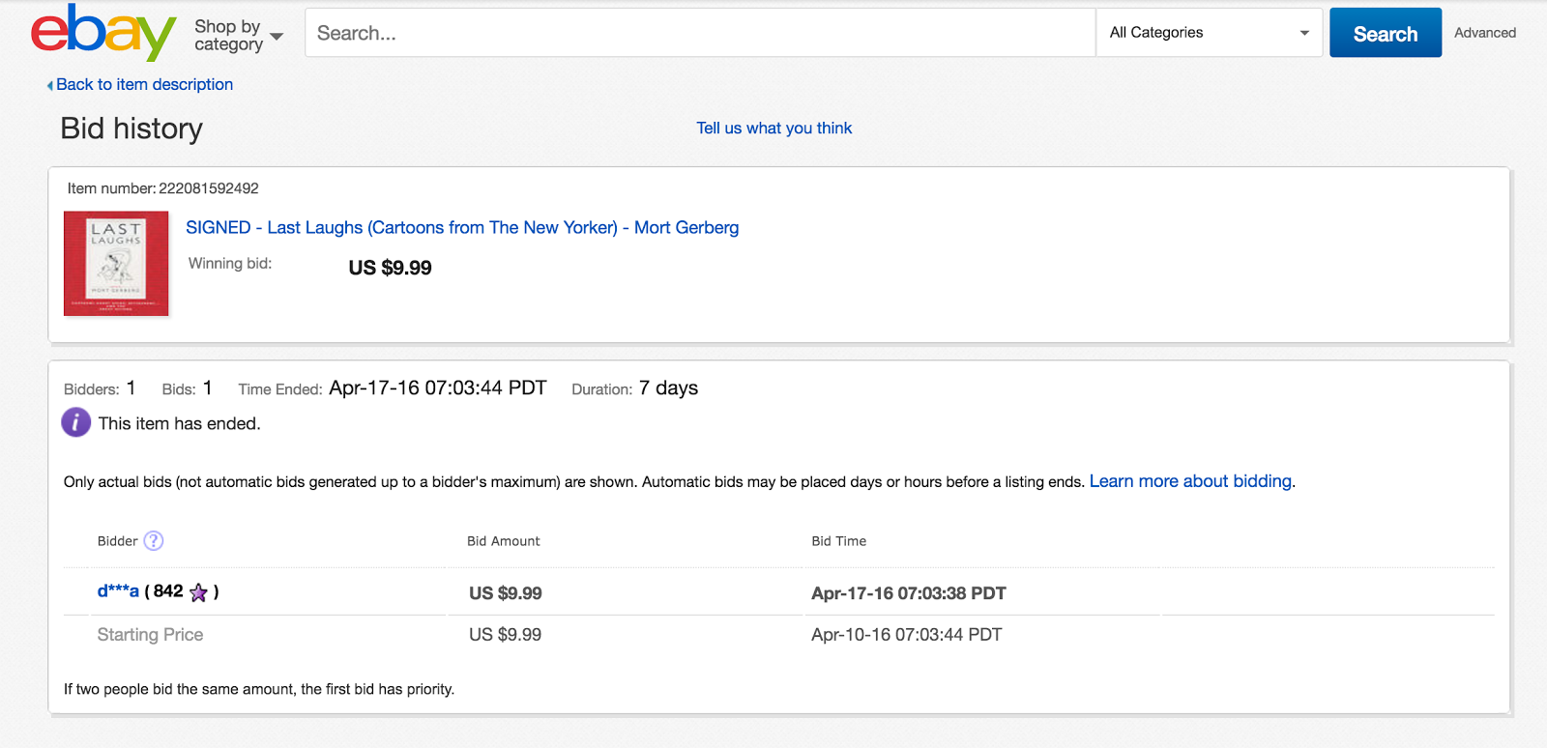1547x748 pixels.
Task: Click the eBay logo
Action: [103, 33]
